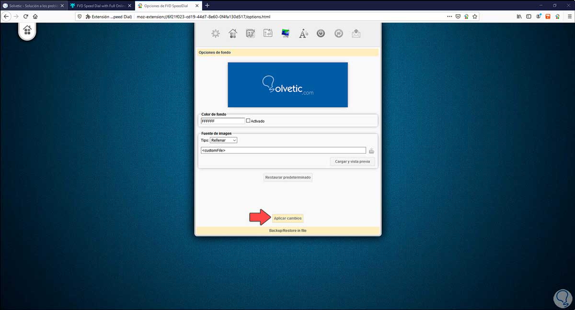Expand the Tipo Rellenar dropdown
This screenshot has height=310, width=575.
224,140
